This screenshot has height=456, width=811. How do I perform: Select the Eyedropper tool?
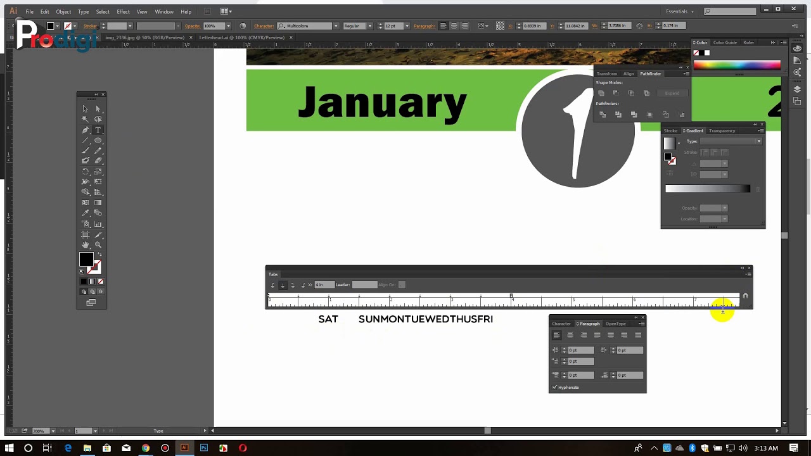coord(86,213)
